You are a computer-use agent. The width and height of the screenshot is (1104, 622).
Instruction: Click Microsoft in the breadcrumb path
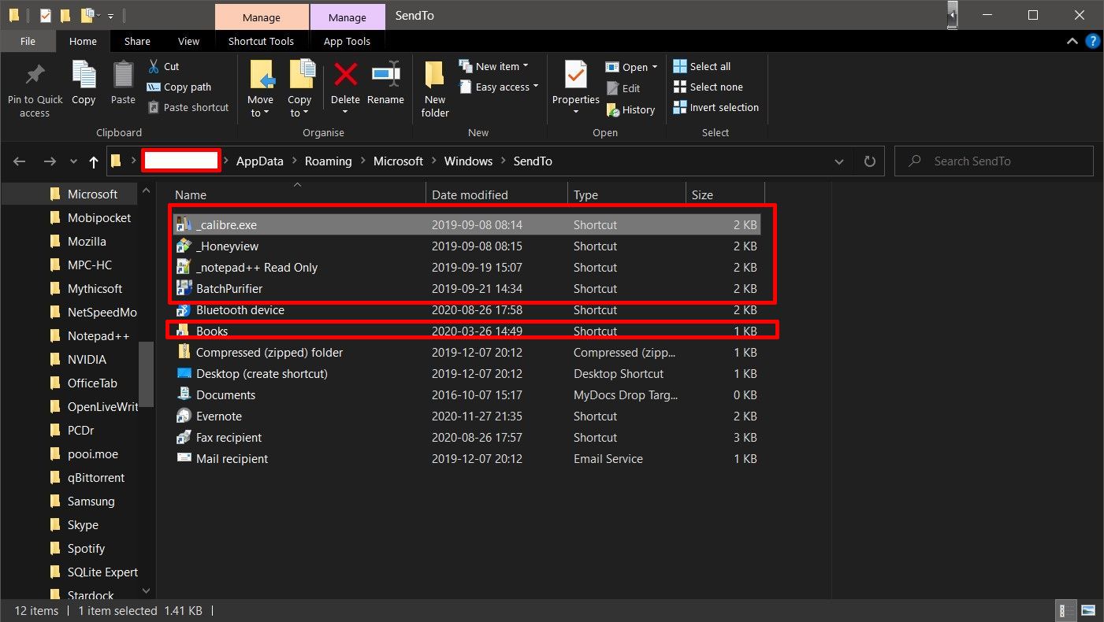(398, 161)
